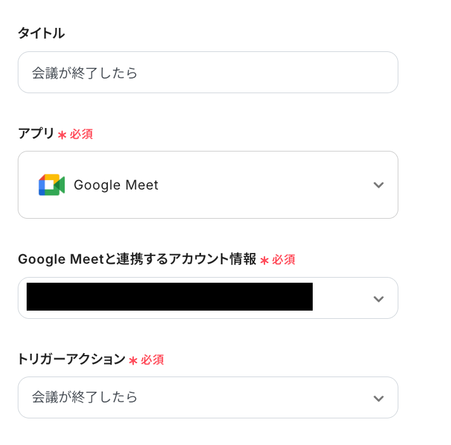Screen dimensions: 451x445
Task: Click the red asterisk beside トリガーアクション
Action: (x=133, y=361)
